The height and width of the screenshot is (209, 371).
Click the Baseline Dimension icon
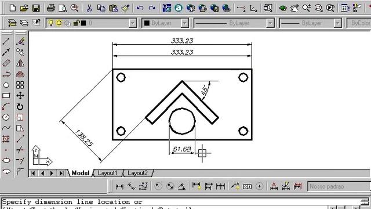click(208, 187)
